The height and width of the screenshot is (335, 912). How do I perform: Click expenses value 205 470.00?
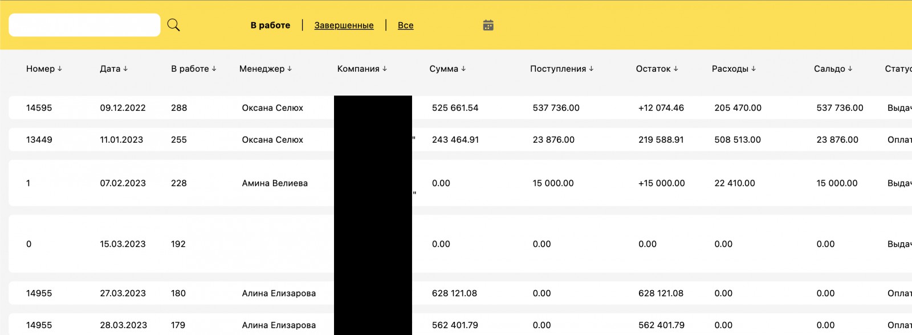tap(738, 107)
